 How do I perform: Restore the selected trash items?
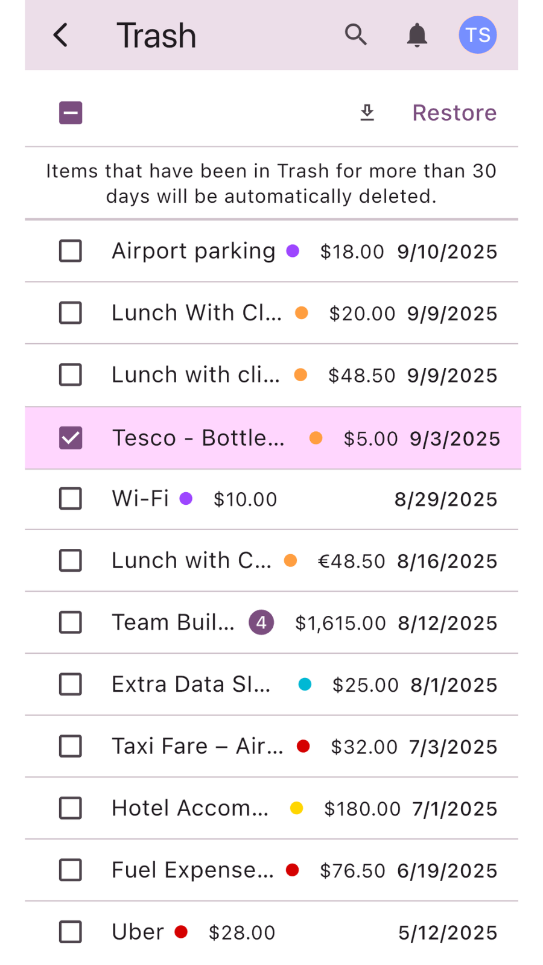click(454, 113)
